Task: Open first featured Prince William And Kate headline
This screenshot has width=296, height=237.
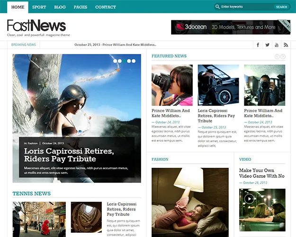Action: [170, 113]
